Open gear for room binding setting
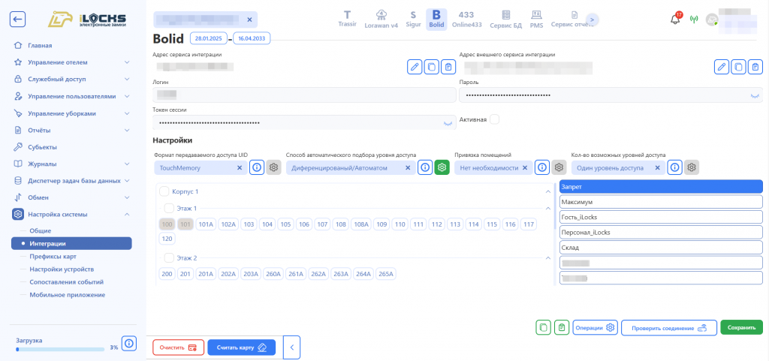 point(559,167)
